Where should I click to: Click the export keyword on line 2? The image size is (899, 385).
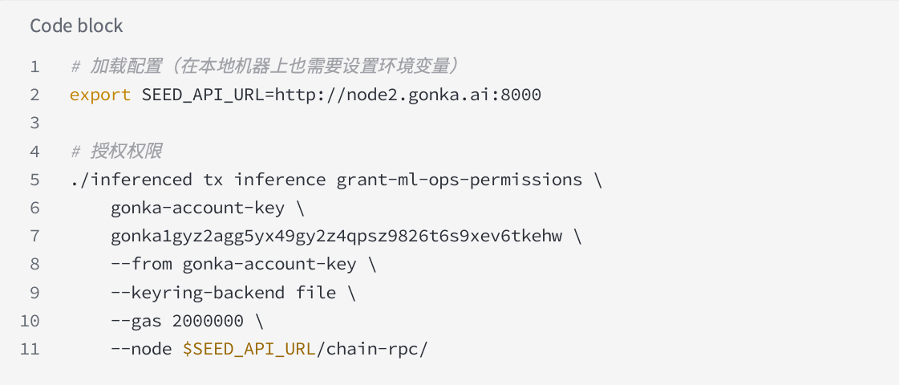point(100,95)
